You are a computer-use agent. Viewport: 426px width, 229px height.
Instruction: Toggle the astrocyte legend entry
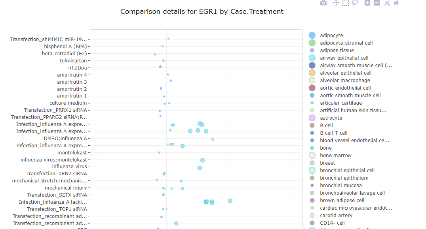[x=331, y=118]
